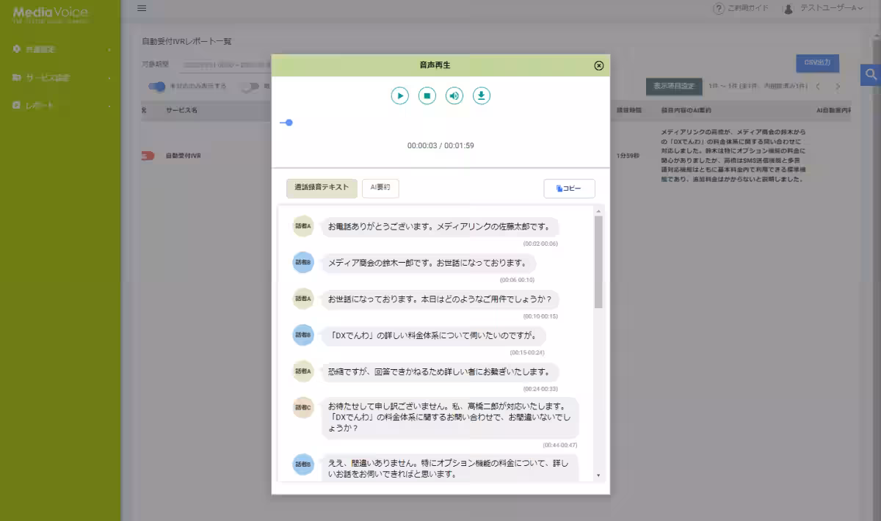Click the レポート sidebar icon
This screenshot has height=521, width=881.
[16, 105]
